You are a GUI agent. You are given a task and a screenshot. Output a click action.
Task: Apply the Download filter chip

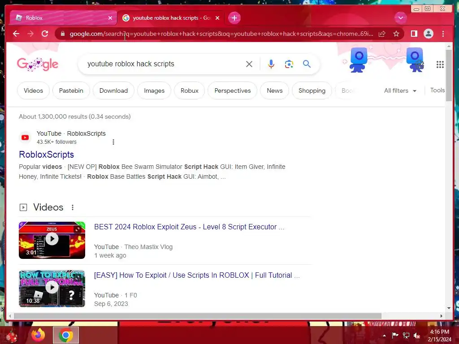pyautogui.click(x=113, y=90)
